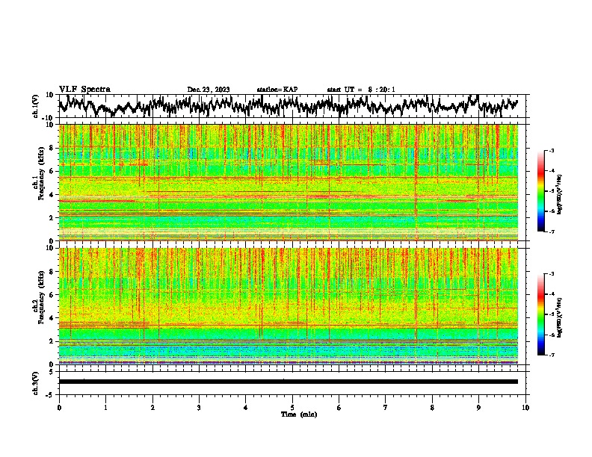This screenshot has width=592, height=457.
Task: Click the black ch.3 voltage trace bar
Action: click(289, 382)
